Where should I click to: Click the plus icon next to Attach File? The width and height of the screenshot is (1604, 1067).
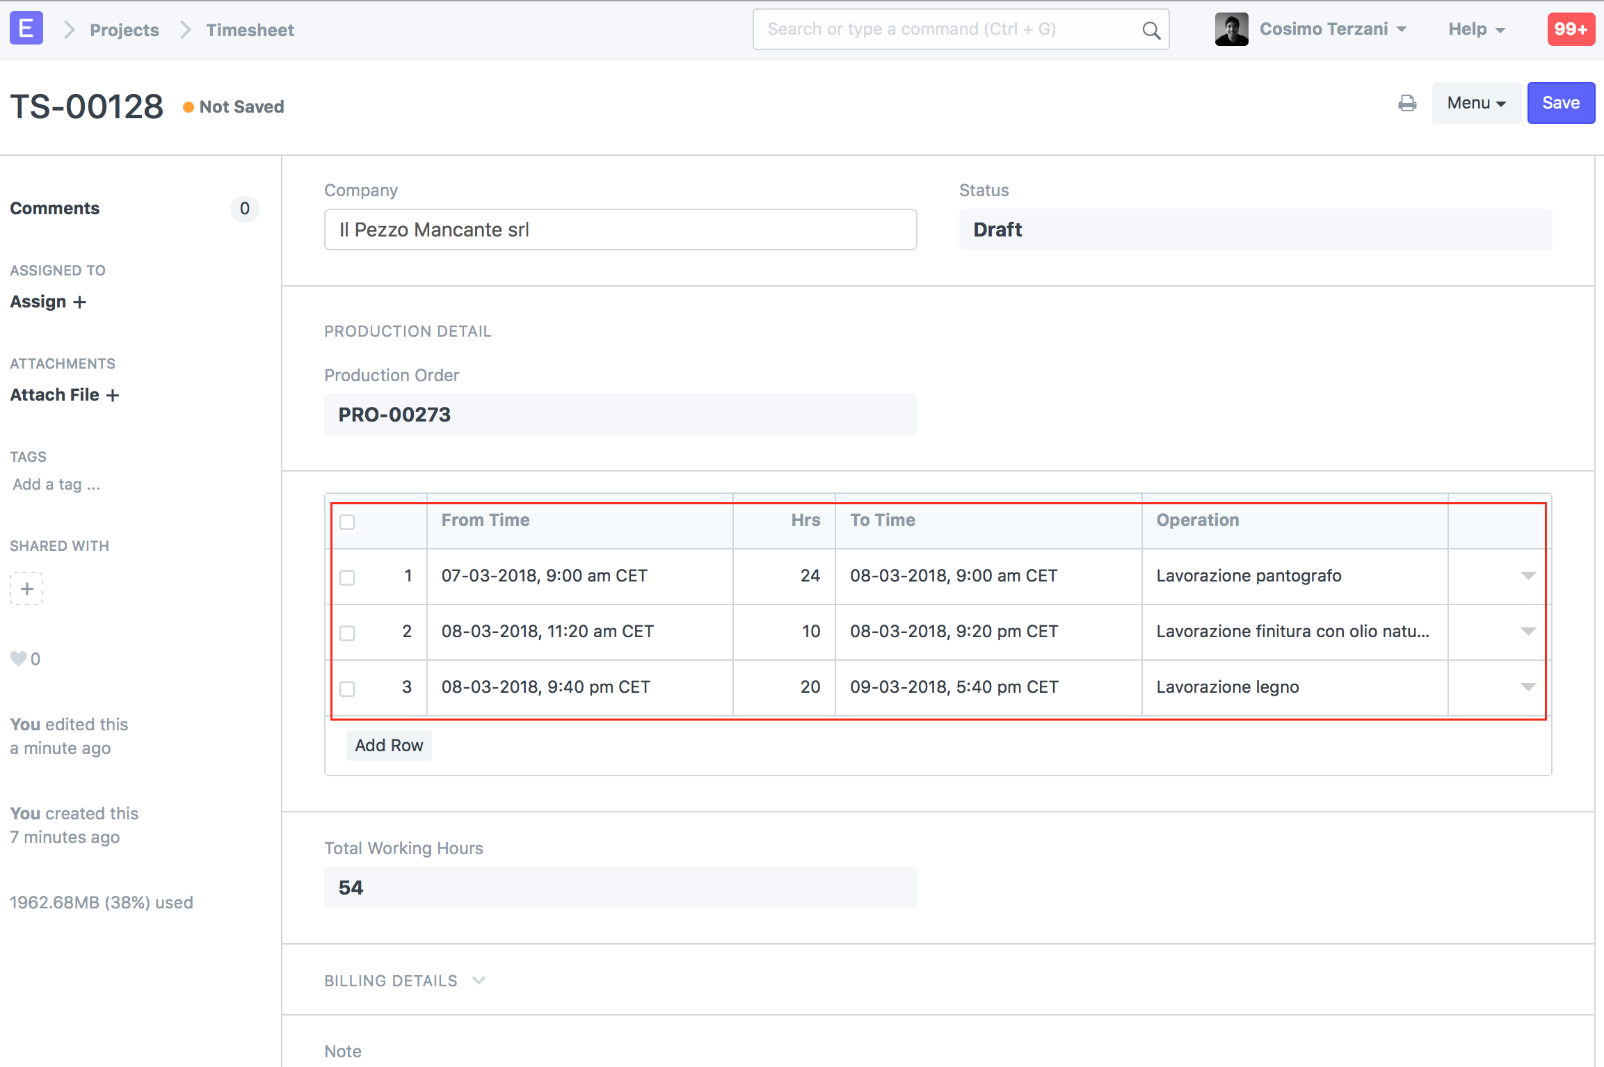113,394
